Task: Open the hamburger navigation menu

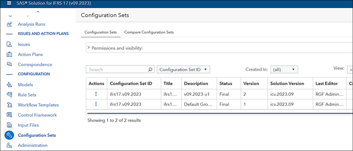Action: 9,3
